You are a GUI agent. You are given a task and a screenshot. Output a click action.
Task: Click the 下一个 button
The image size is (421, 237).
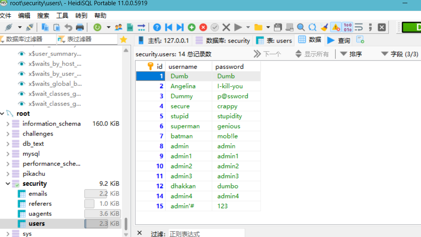point(268,54)
